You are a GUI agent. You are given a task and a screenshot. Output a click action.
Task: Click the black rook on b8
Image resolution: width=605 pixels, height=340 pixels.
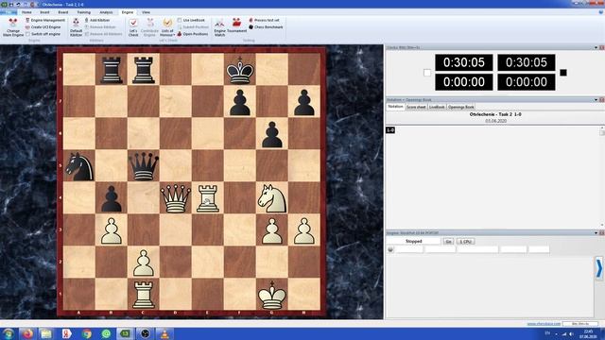point(112,70)
